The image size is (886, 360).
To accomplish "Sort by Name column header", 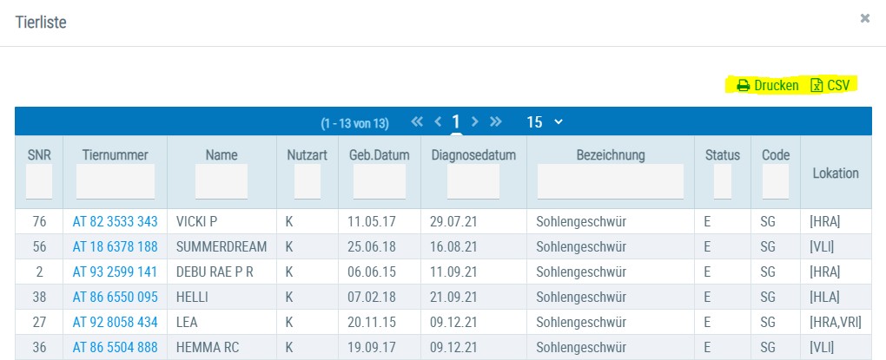I will coord(221,155).
